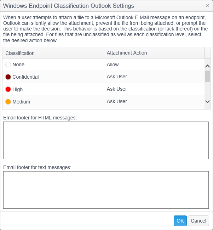Close the Outlook Settings dialog with X
This screenshot has height=230, width=213.
point(207,6)
